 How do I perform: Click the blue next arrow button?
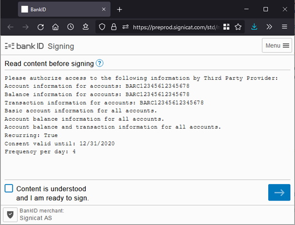tap(279, 192)
